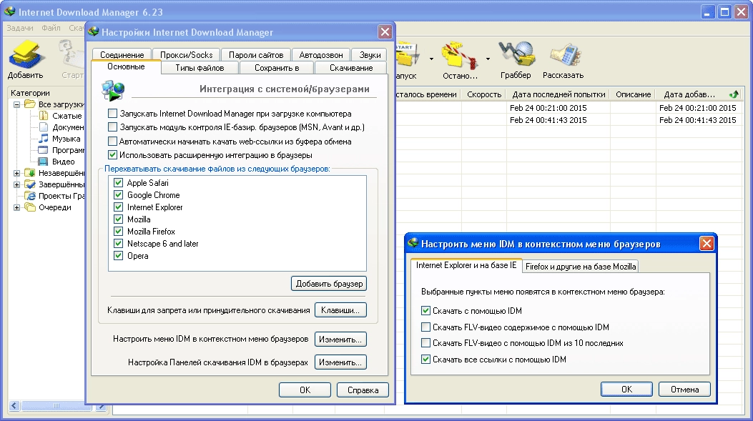Open the Скачивание tab

tap(351, 68)
